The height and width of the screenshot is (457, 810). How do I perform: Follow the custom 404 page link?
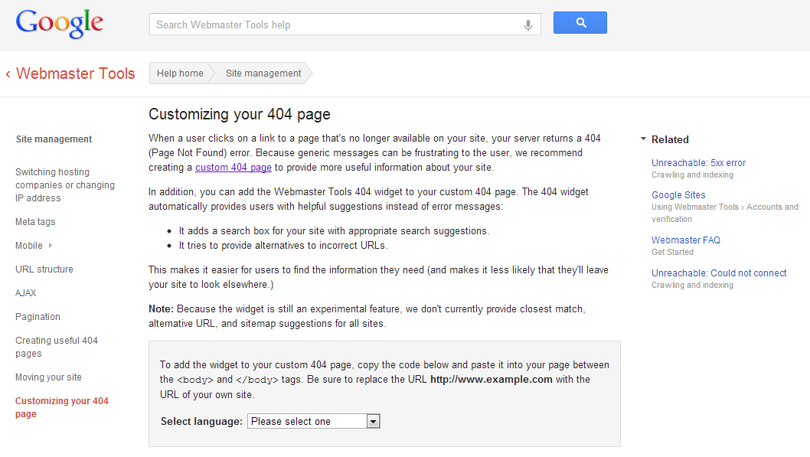tap(234, 168)
